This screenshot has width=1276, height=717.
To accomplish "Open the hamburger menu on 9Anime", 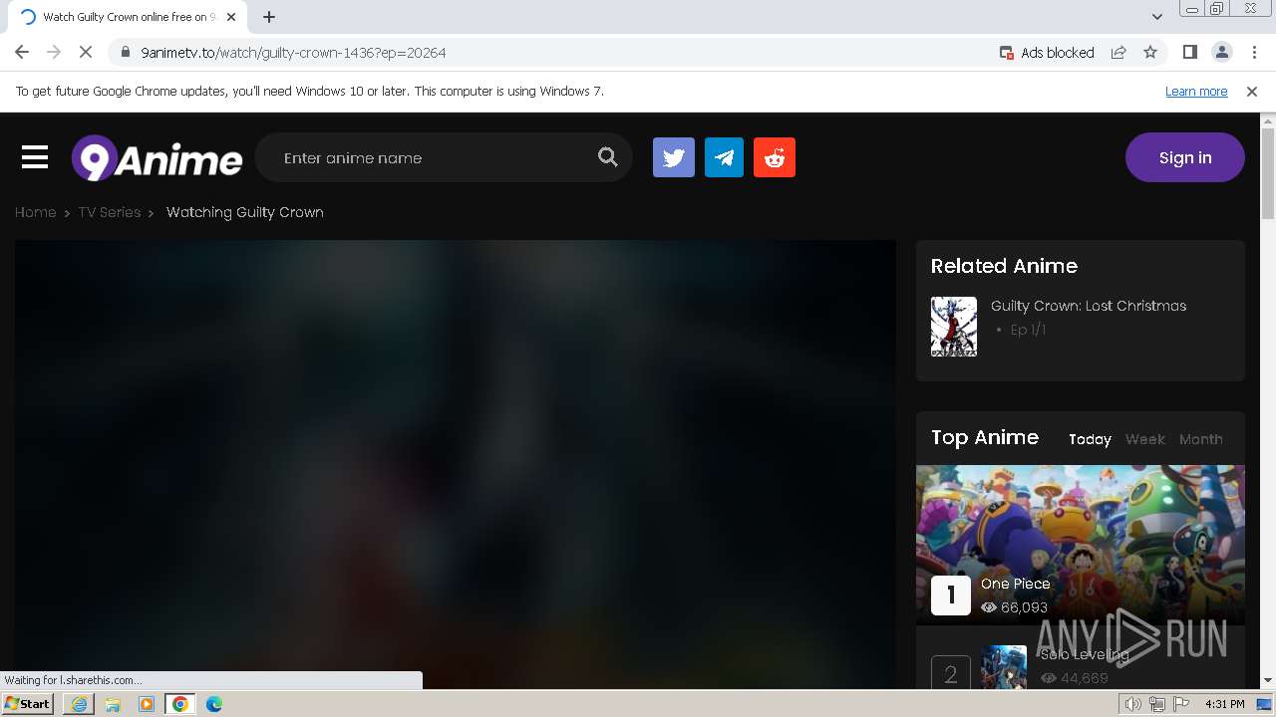I will (x=35, y=157).
